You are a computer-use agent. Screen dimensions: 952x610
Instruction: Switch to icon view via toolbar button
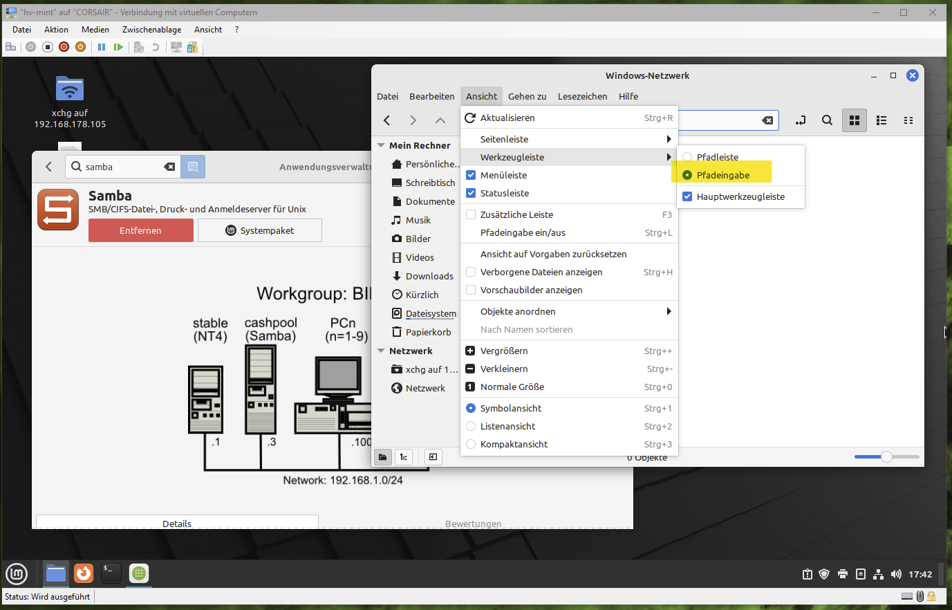tap(855, 120)
